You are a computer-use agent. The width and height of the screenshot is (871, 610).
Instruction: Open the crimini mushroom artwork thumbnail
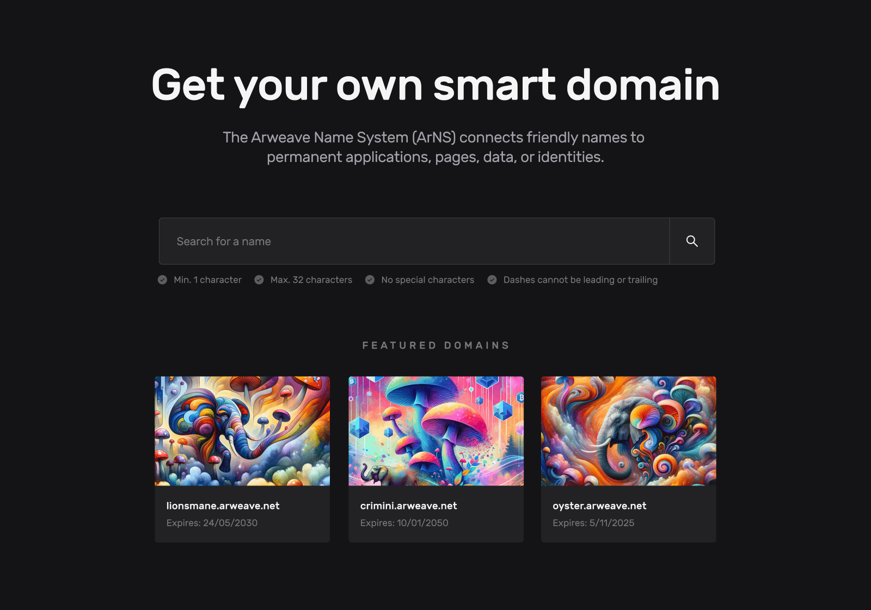click(436, 431)
